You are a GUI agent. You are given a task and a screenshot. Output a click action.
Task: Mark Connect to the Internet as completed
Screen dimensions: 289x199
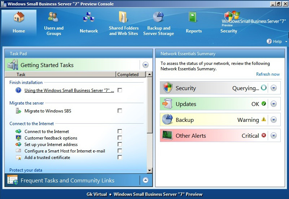click(x=120, y=132)
